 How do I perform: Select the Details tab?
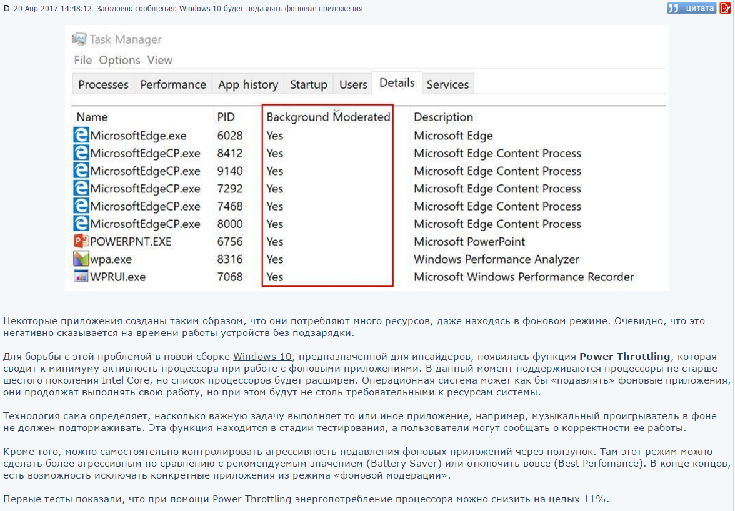397,83
